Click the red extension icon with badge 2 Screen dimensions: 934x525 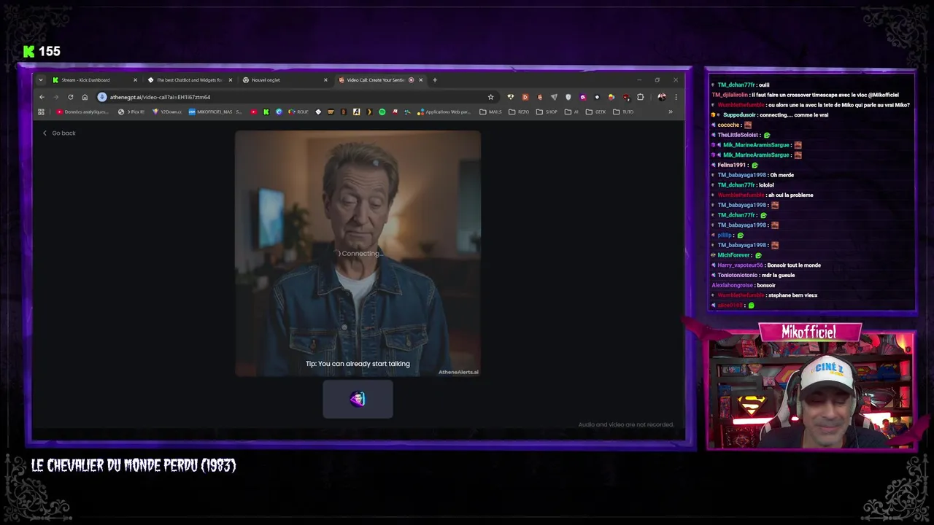626,97
